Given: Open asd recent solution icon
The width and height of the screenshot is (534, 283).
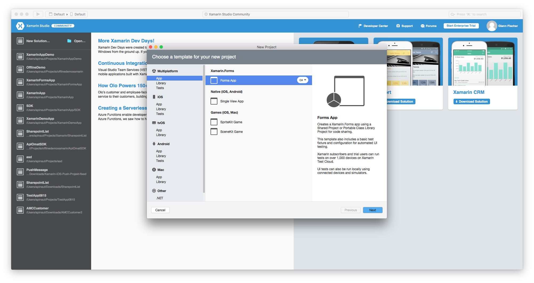Looking at the screenshot, I should pyautogui.click(x=20, y=159).
